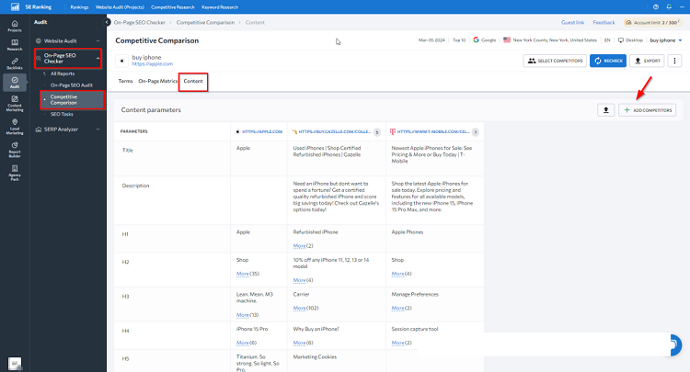Click the Gazelle column favicon
690x372 pixels.
tap(294, 131)
